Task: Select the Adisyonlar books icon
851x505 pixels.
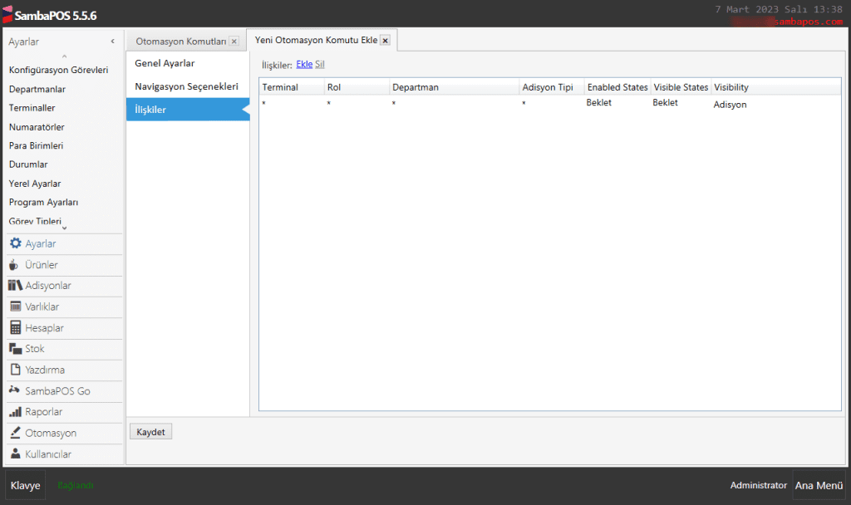Action: tap(15, 286)
